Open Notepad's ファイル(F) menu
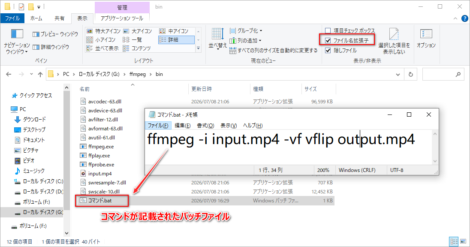The height and width of the screenshot is (247, 470). (158, 126)
